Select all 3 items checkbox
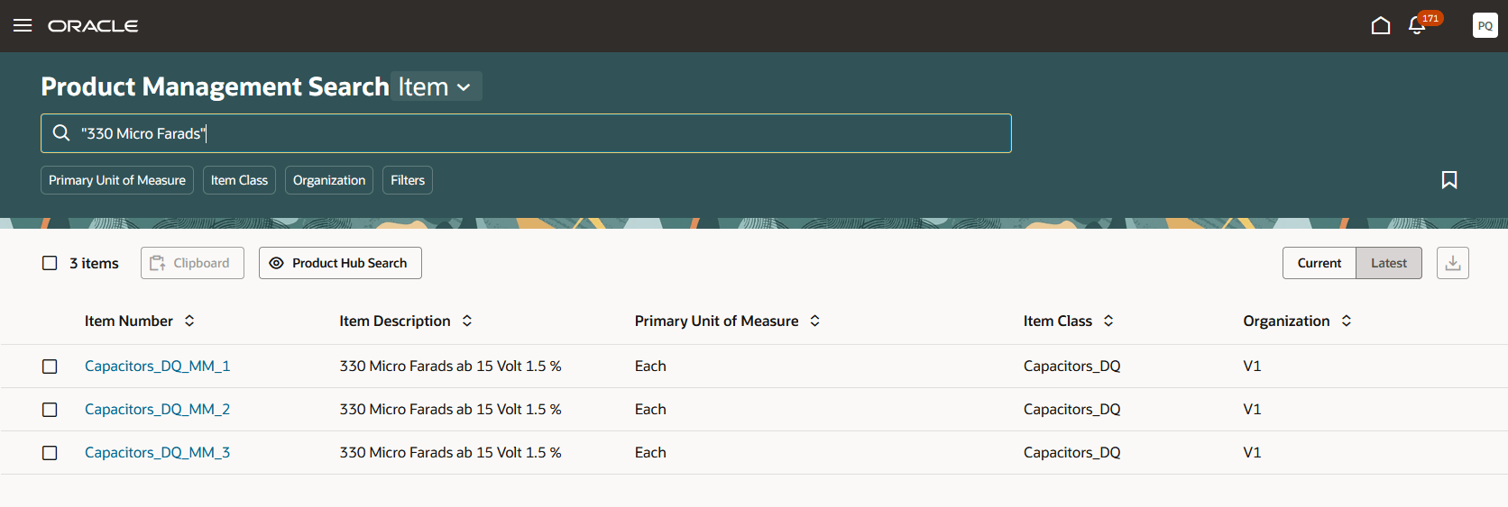The width and height of the screenshot is (1508, 507). (x=50, y=263)
